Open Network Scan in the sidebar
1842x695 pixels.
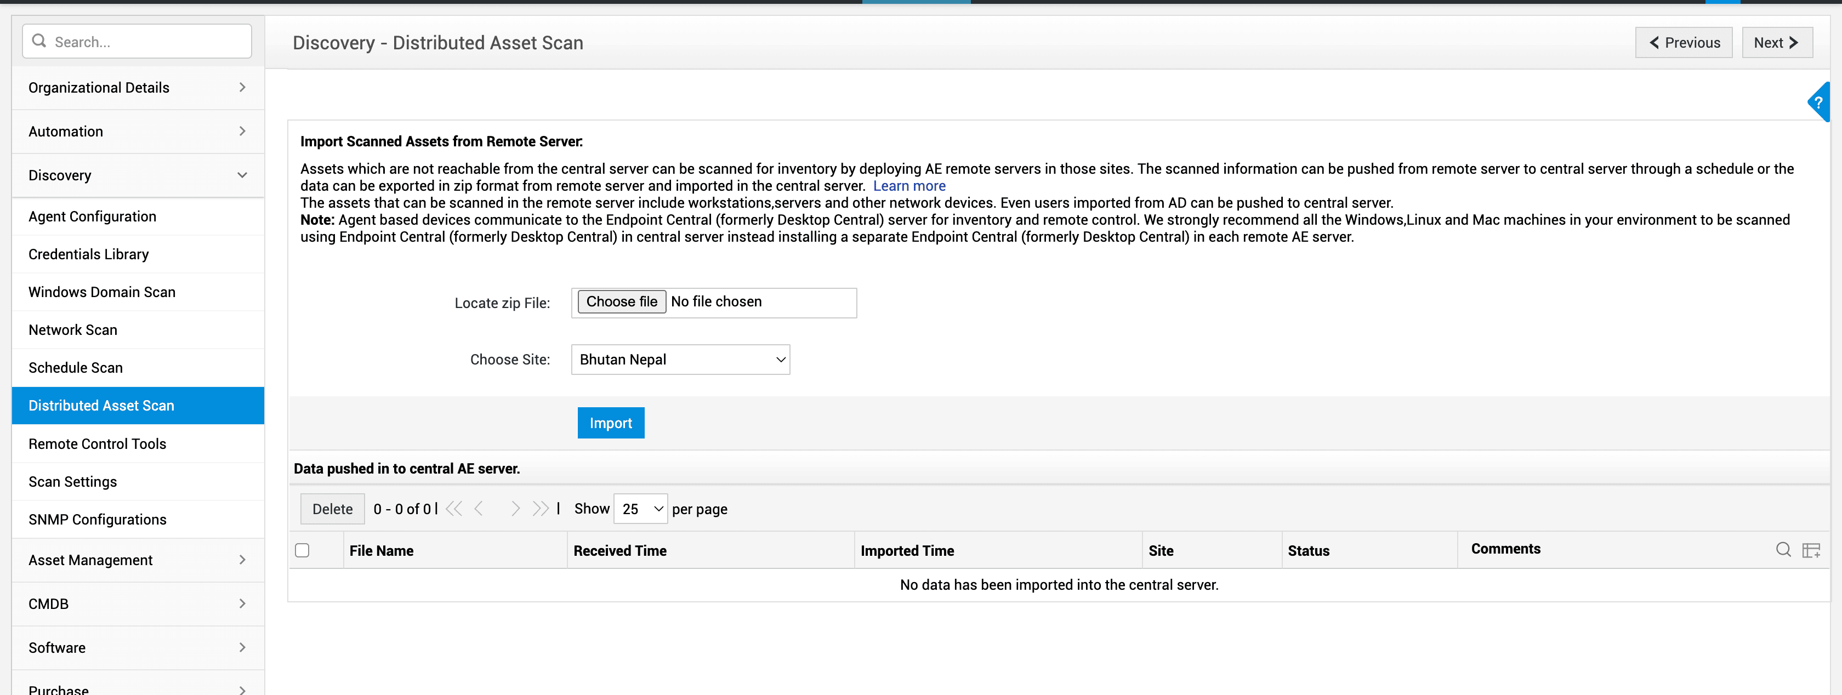pos(73,329)
